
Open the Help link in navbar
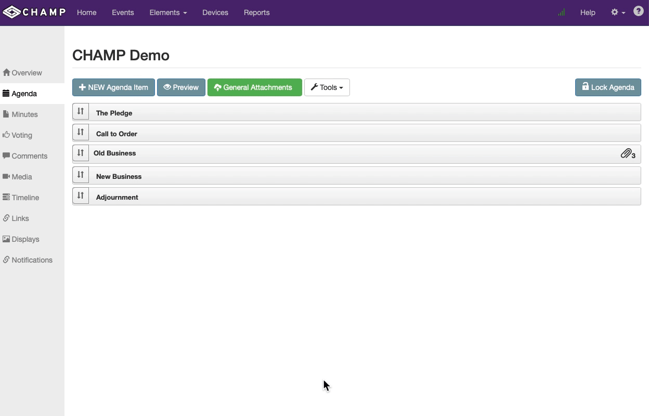coord(588,12)
